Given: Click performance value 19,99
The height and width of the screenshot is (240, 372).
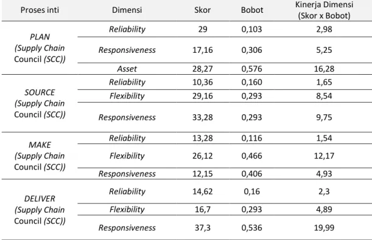Looking at the screenshot, I should (x=324, y=228).
